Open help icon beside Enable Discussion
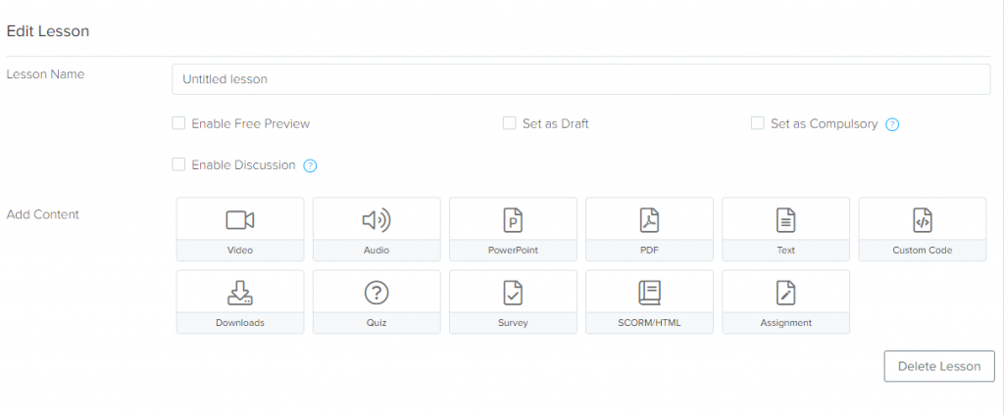1004x415 pixels. (310, 165)
